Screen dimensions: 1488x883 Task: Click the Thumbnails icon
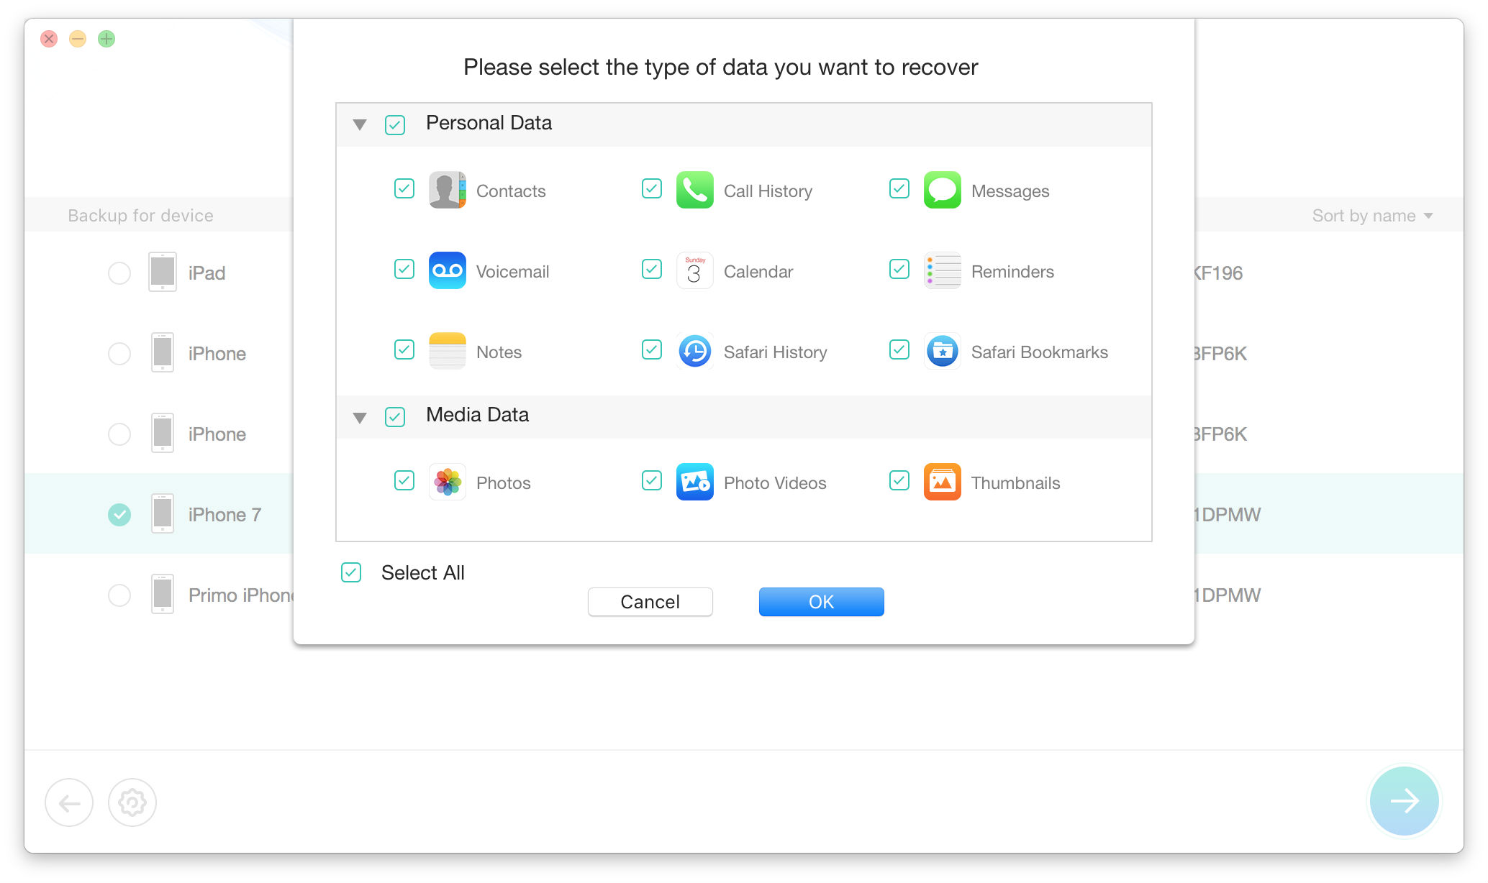click(942, 482)
